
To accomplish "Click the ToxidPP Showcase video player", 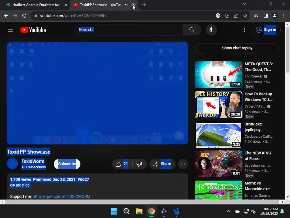I will tap(97, 93).
